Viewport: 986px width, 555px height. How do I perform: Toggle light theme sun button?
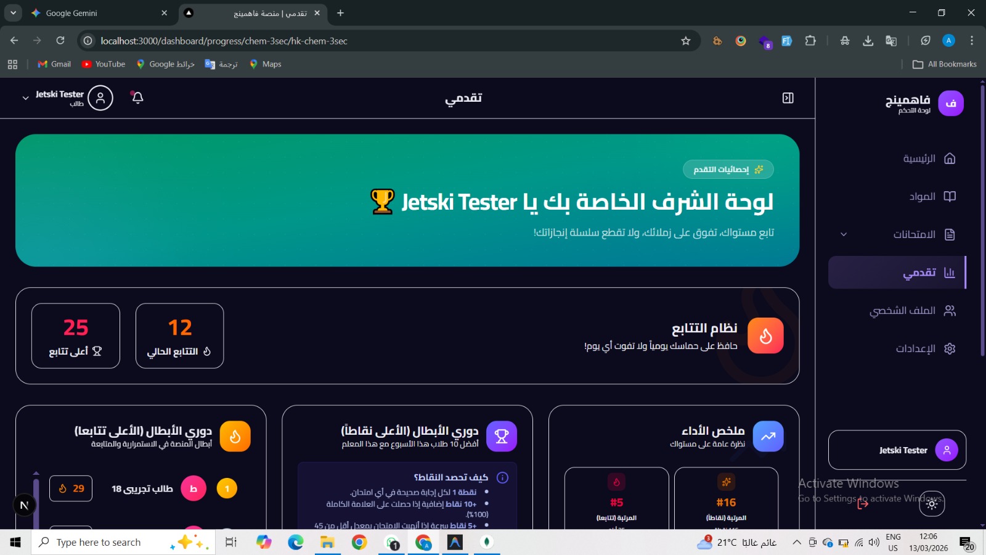pos(932,504)
